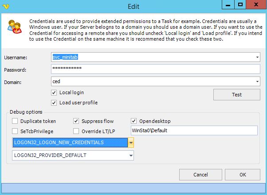Image resolution: width=267 pixels, height=195 pixels.
Task: Enable the Duplicate token option
Action: [16, 121]
